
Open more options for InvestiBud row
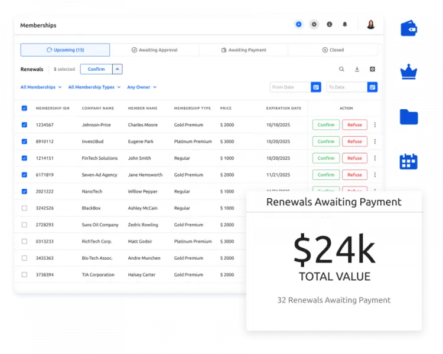[375, 142]
